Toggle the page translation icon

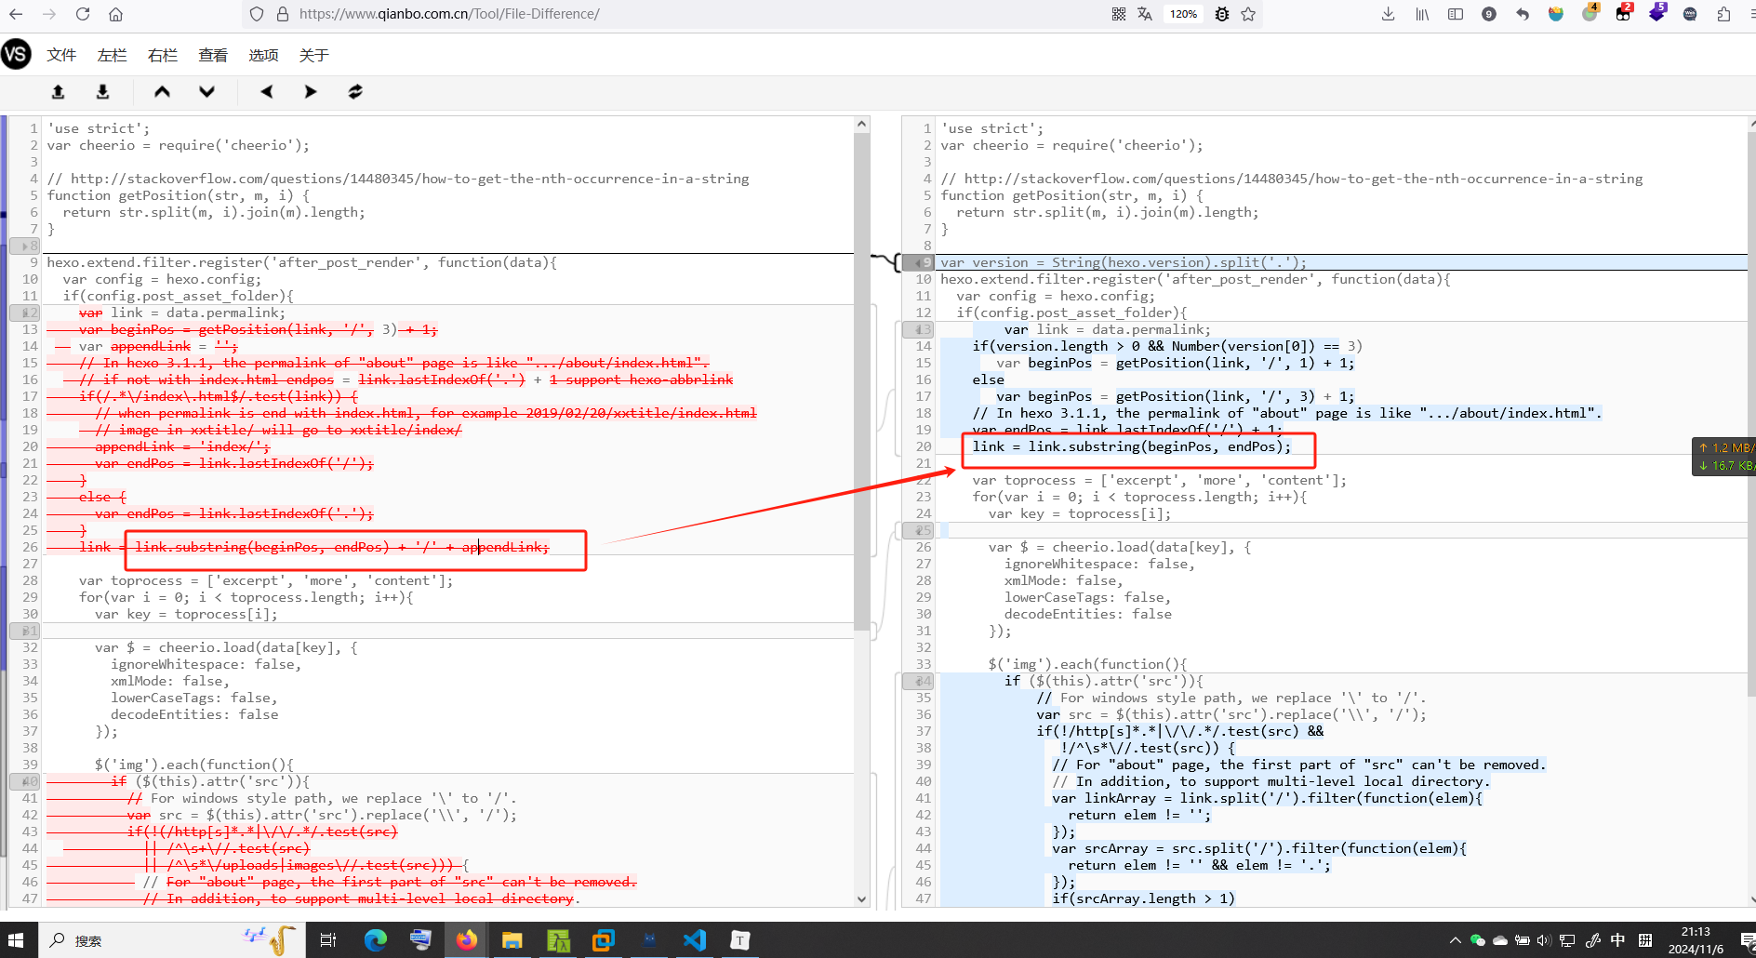(x=1145, y=14)
